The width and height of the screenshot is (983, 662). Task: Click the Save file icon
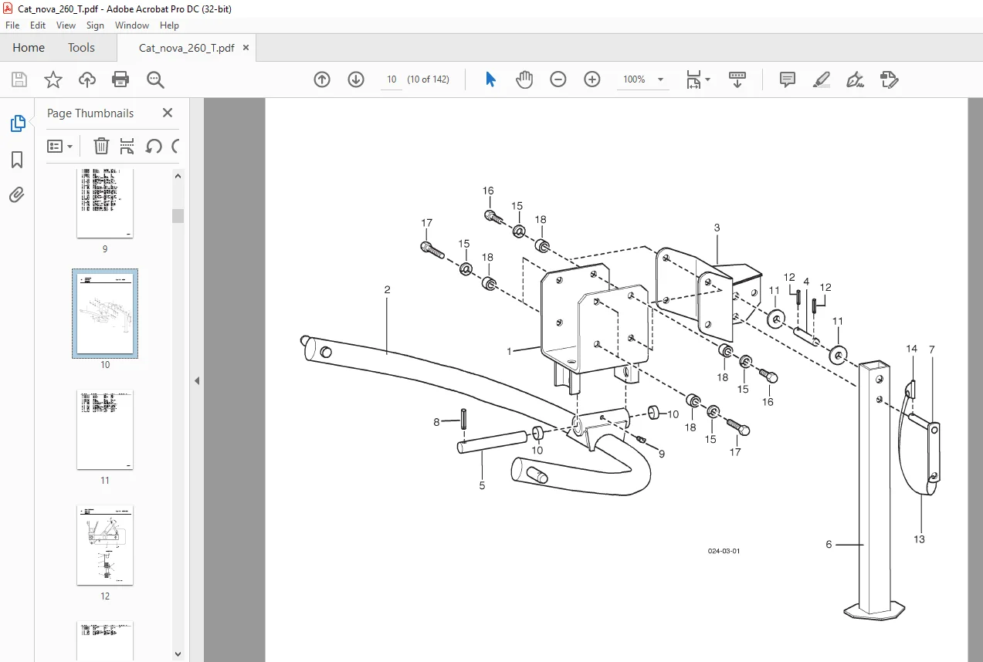click(x=19, y=79)
